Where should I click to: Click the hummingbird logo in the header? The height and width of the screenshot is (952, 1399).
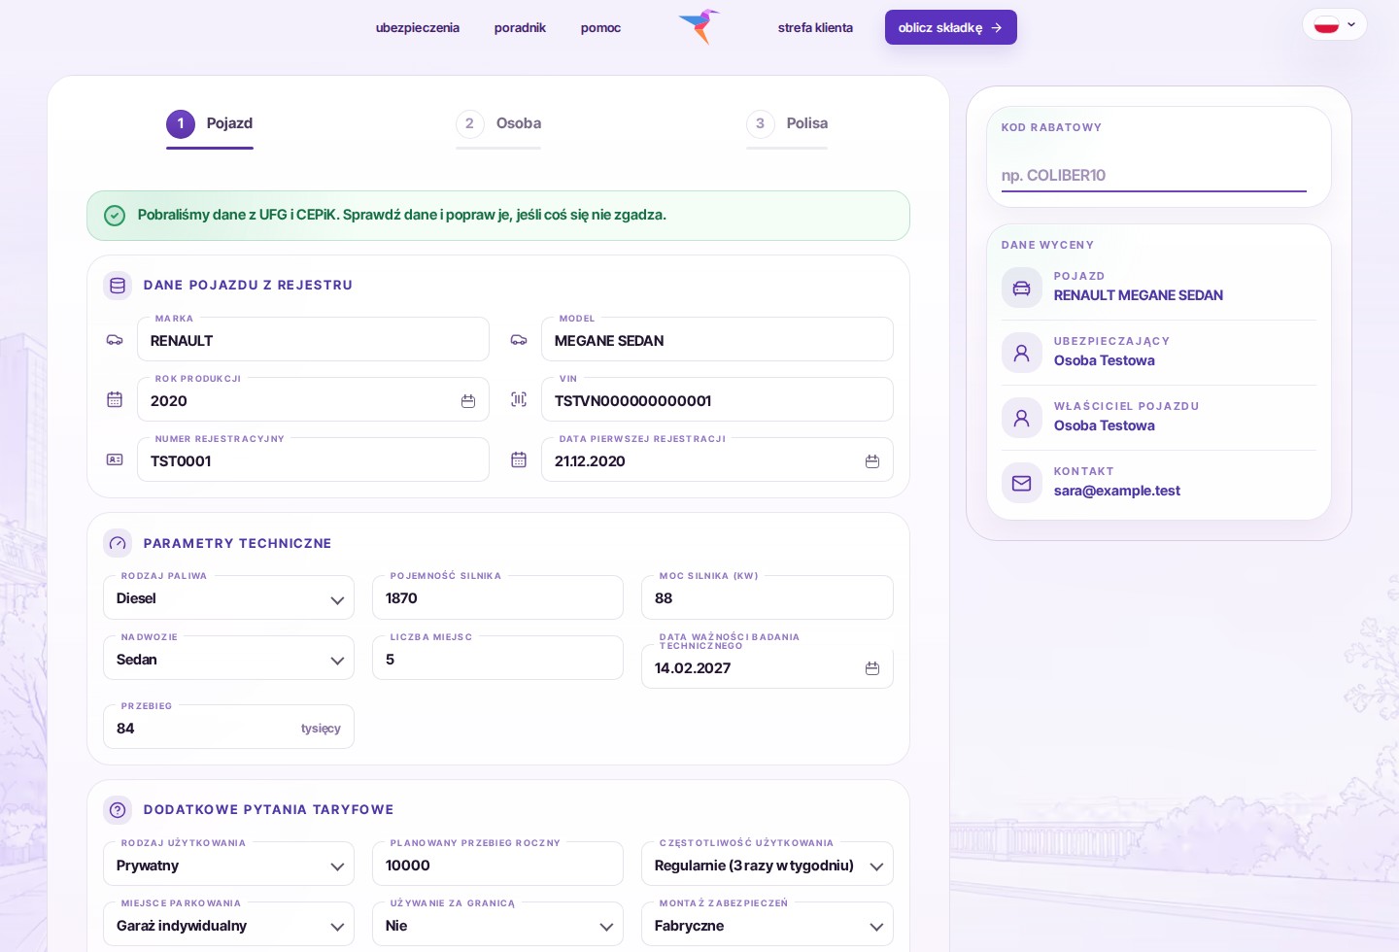pos(699,26)
